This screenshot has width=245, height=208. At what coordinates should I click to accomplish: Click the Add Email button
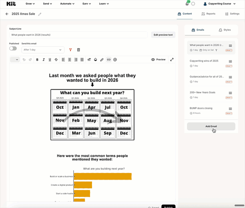(211, 126)
